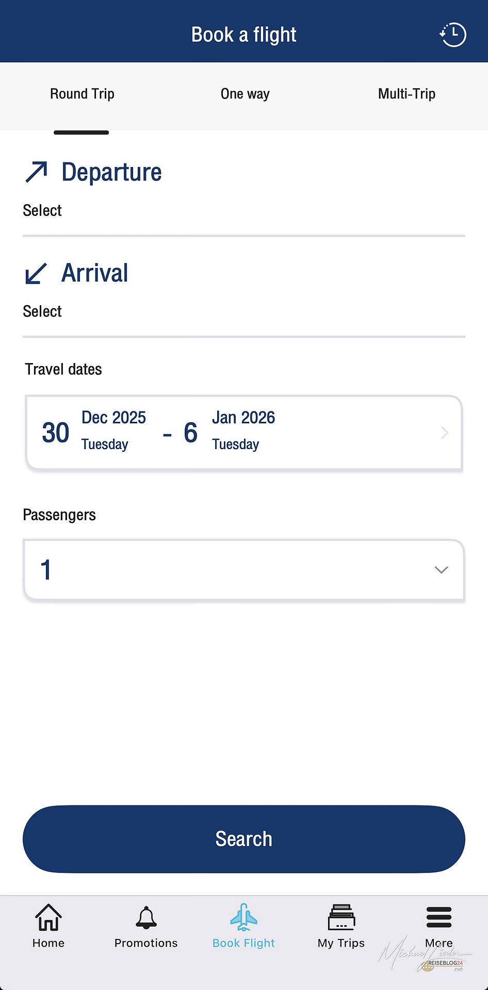Open the More hamburger menu
The height and width of the screenshot is (990, 488).
439,918
